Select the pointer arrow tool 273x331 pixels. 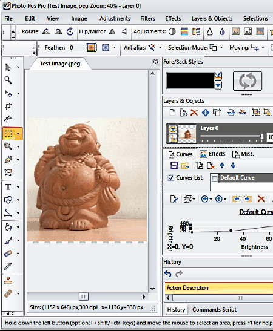coord(8,67)
